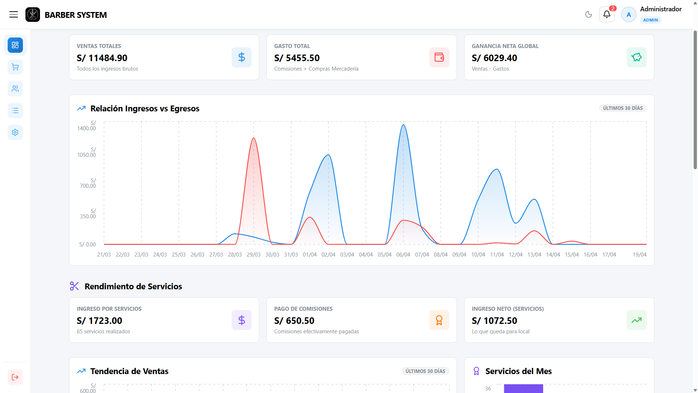
Task: Click the Ganancia Neta piggy bank icon
Action: (x=637, y=57)
